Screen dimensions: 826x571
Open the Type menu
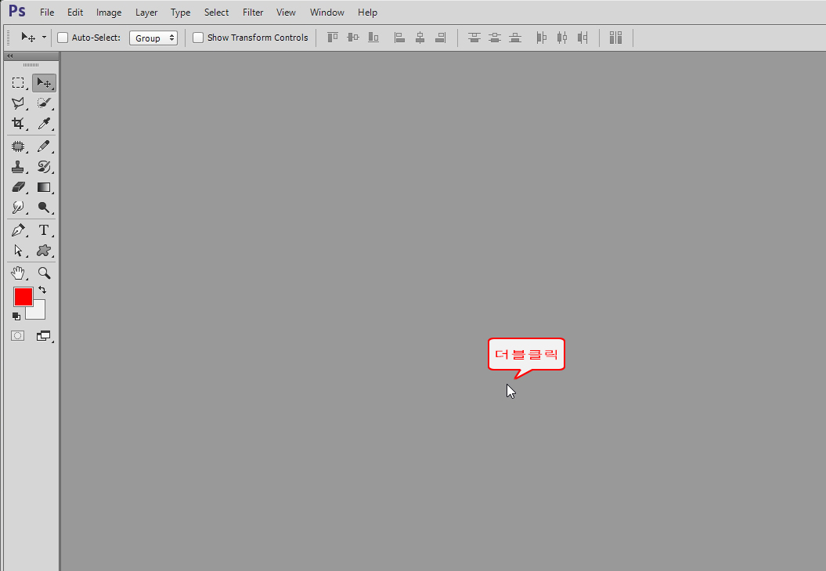point(180,12)
